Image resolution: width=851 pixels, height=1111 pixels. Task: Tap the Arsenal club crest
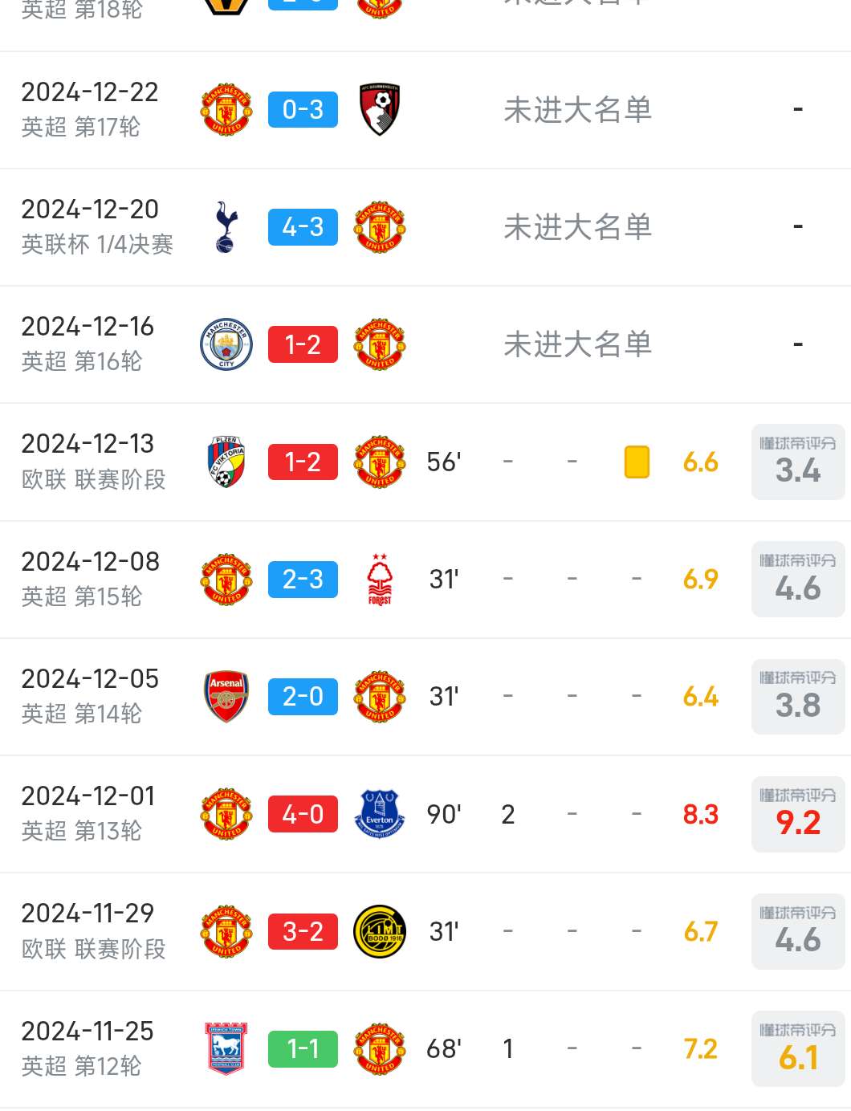[x=226, y=696]
